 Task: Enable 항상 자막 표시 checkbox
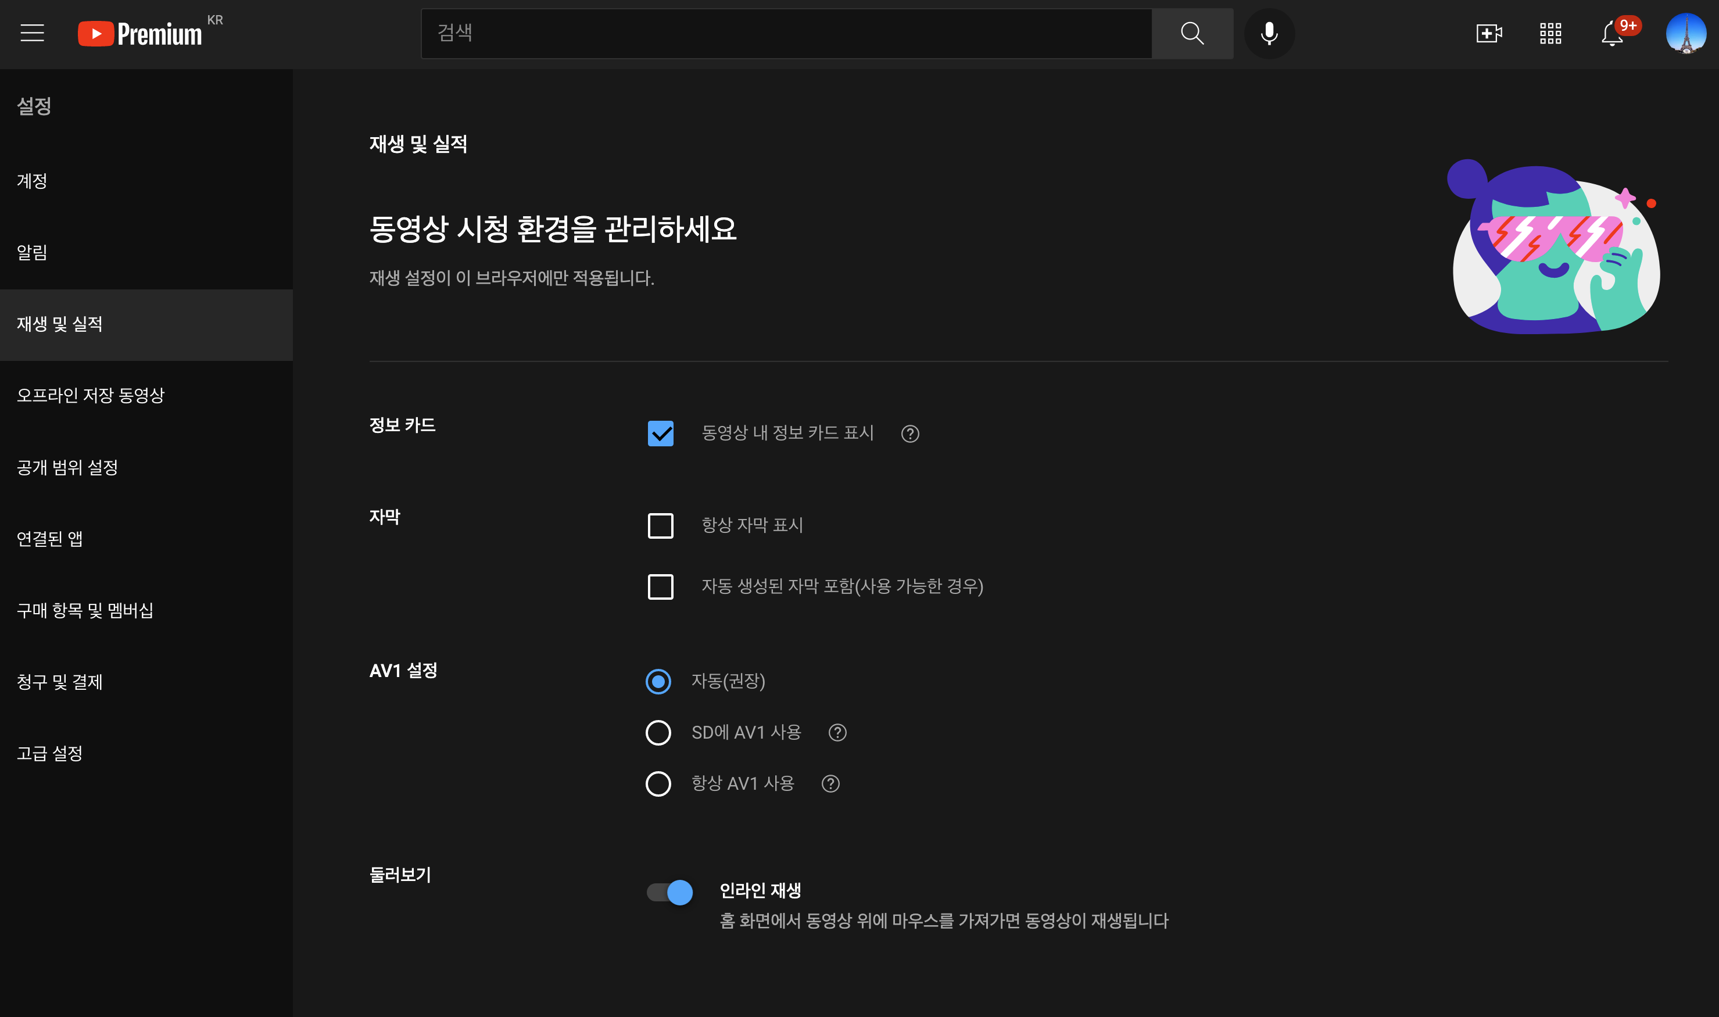coord(661,525)
